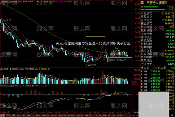Switch to the MTM indicator tab
Viewport: 175px width, 117px height.
pos(104,116)
